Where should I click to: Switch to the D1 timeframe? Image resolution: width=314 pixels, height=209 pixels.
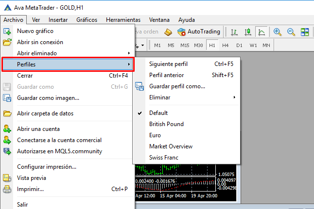point(239,46)
